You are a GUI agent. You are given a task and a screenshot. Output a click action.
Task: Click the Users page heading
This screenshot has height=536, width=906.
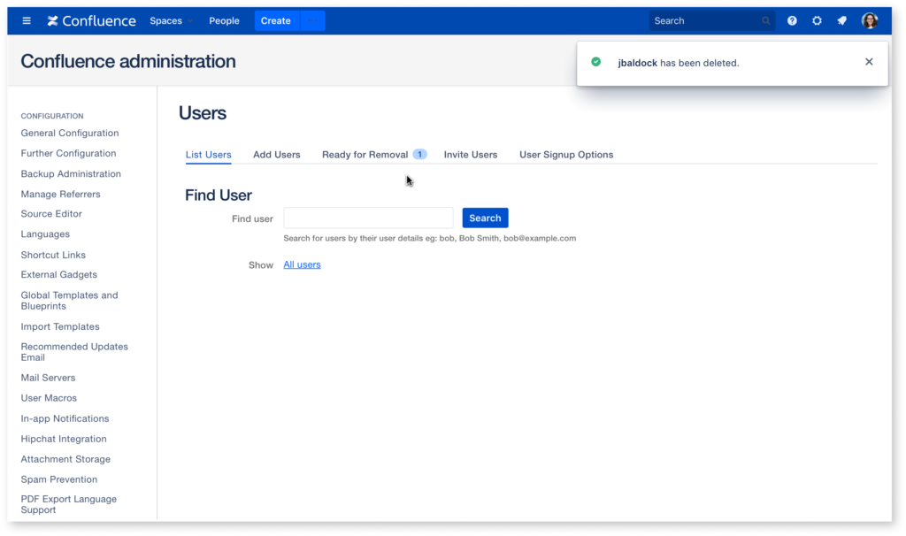point(203,113)
